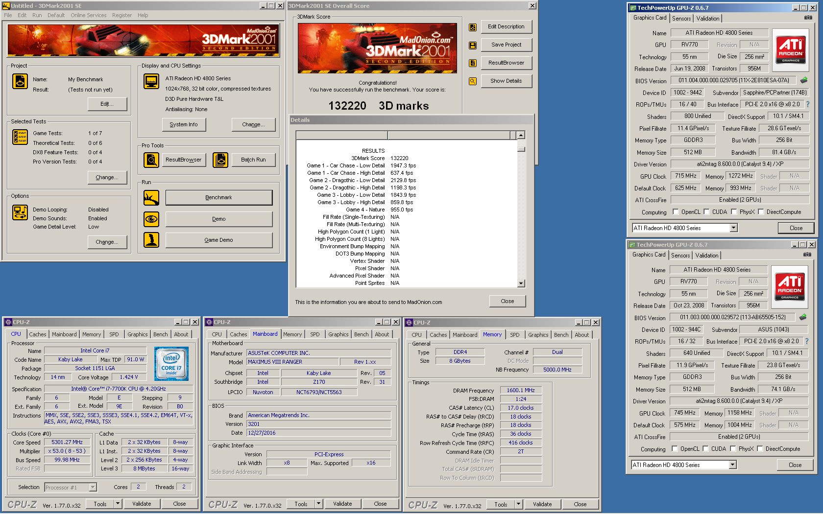The height and width of the screenshot is (514, 823).
Task: Switch to Sensors tab in top GPU-Z
Action: coord(681,19)
